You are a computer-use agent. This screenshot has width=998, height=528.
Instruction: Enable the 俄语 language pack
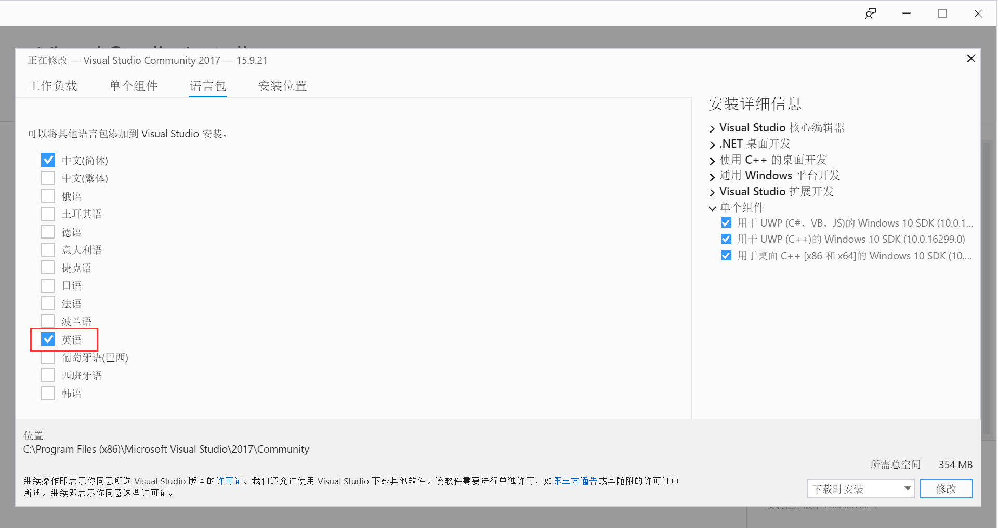click(x=48, y=196)
